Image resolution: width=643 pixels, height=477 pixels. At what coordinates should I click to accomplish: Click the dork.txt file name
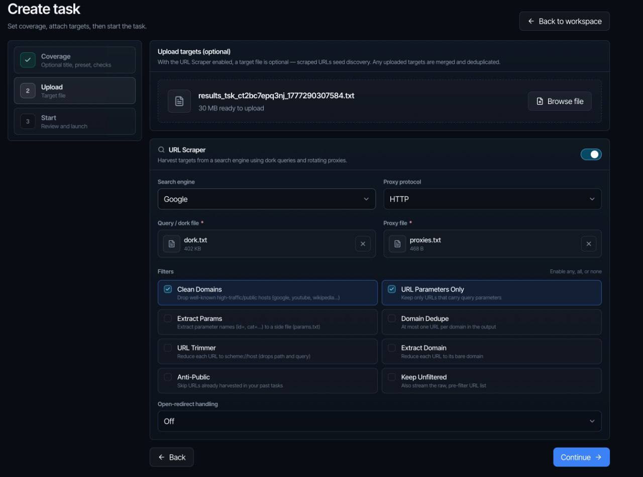tap(195, 240)
